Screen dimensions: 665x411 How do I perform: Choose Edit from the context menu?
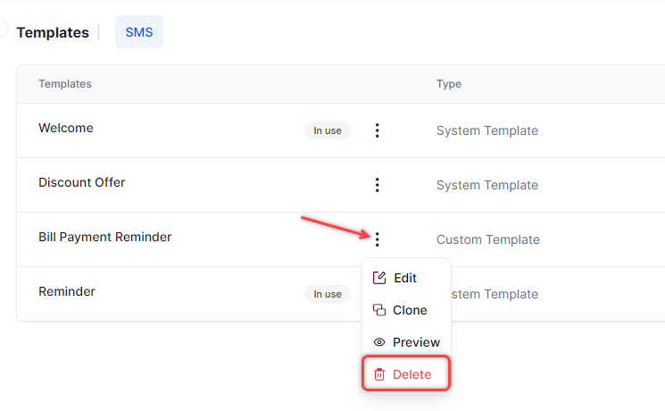tap(405, 278)
